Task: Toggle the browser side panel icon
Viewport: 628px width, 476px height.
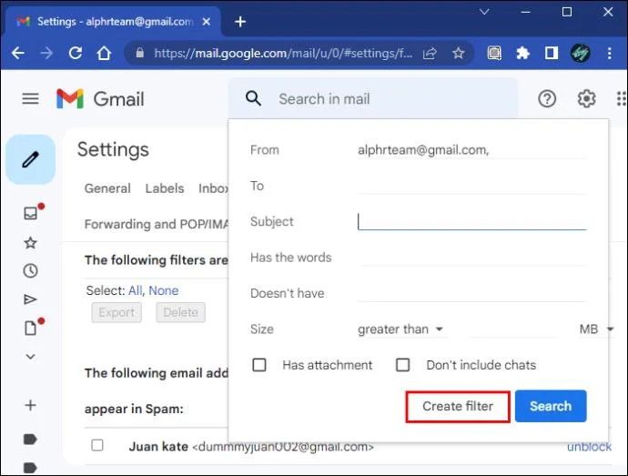Action: point(552,53)
